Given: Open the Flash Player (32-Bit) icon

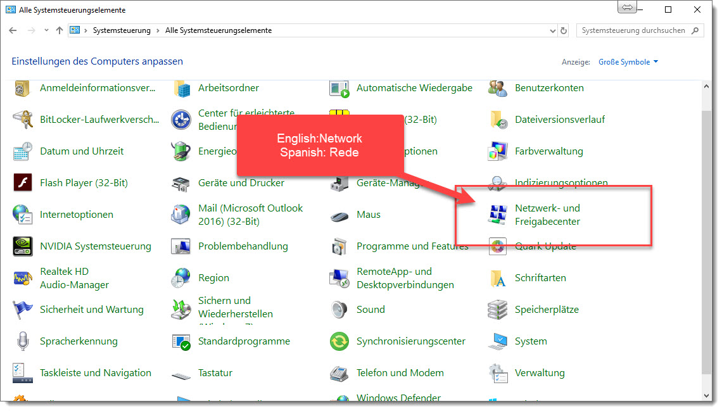Looking at the screenshot, I should [x=23, y=183].
